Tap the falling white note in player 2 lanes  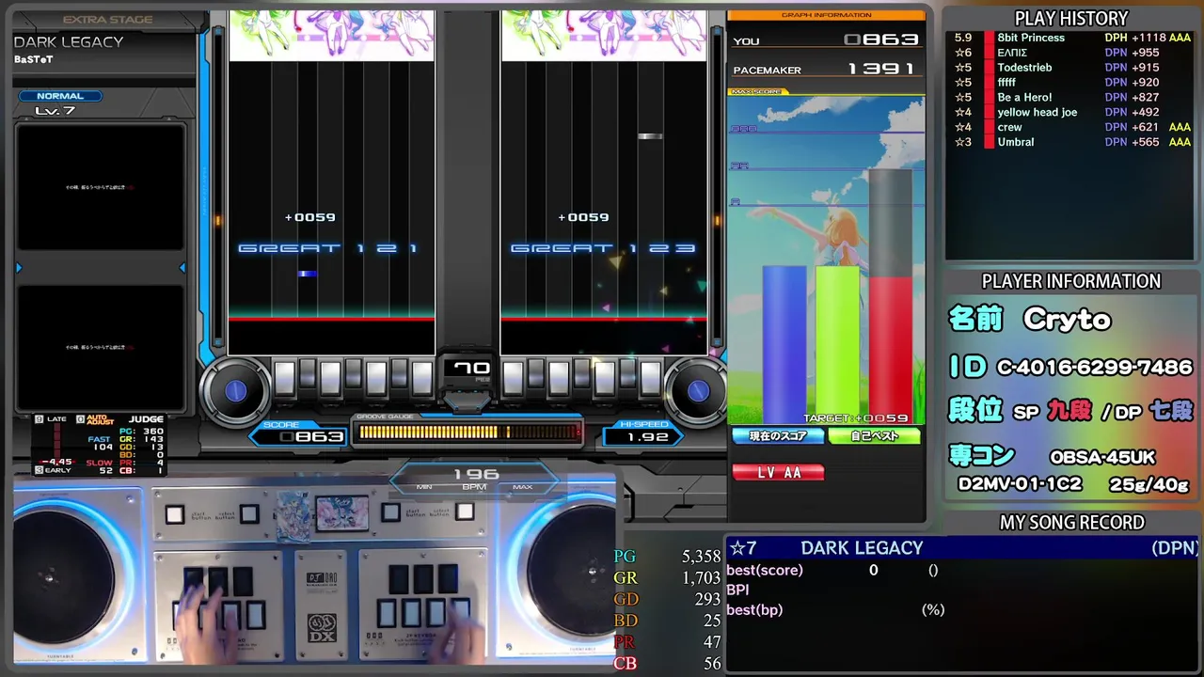coord(650,136)
